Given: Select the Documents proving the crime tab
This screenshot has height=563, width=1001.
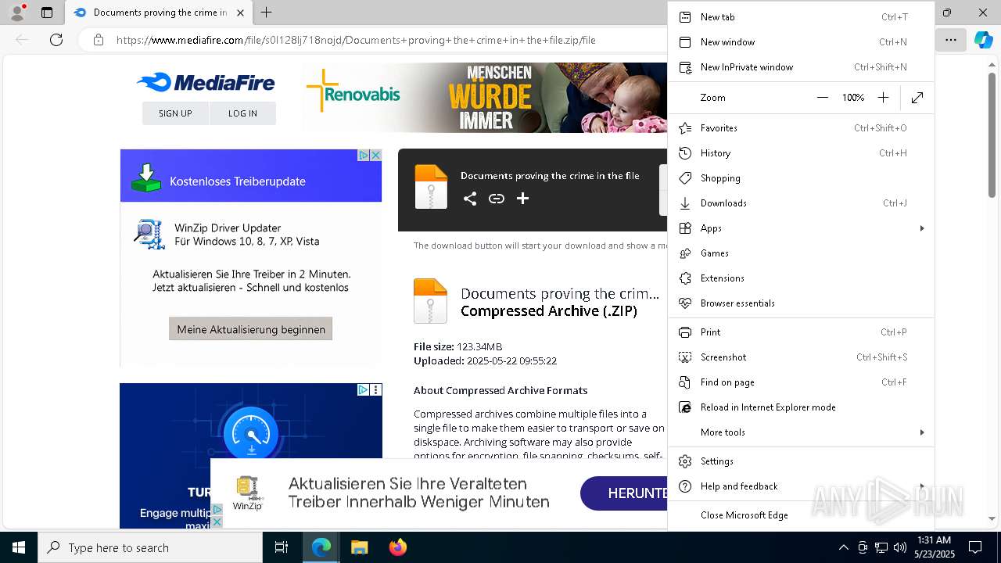Looking at the screenshot, I should pyautogui.click(x=160, y=13).
